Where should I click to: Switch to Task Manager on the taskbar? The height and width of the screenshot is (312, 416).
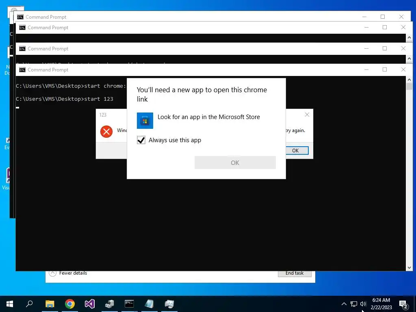(169, 304)
